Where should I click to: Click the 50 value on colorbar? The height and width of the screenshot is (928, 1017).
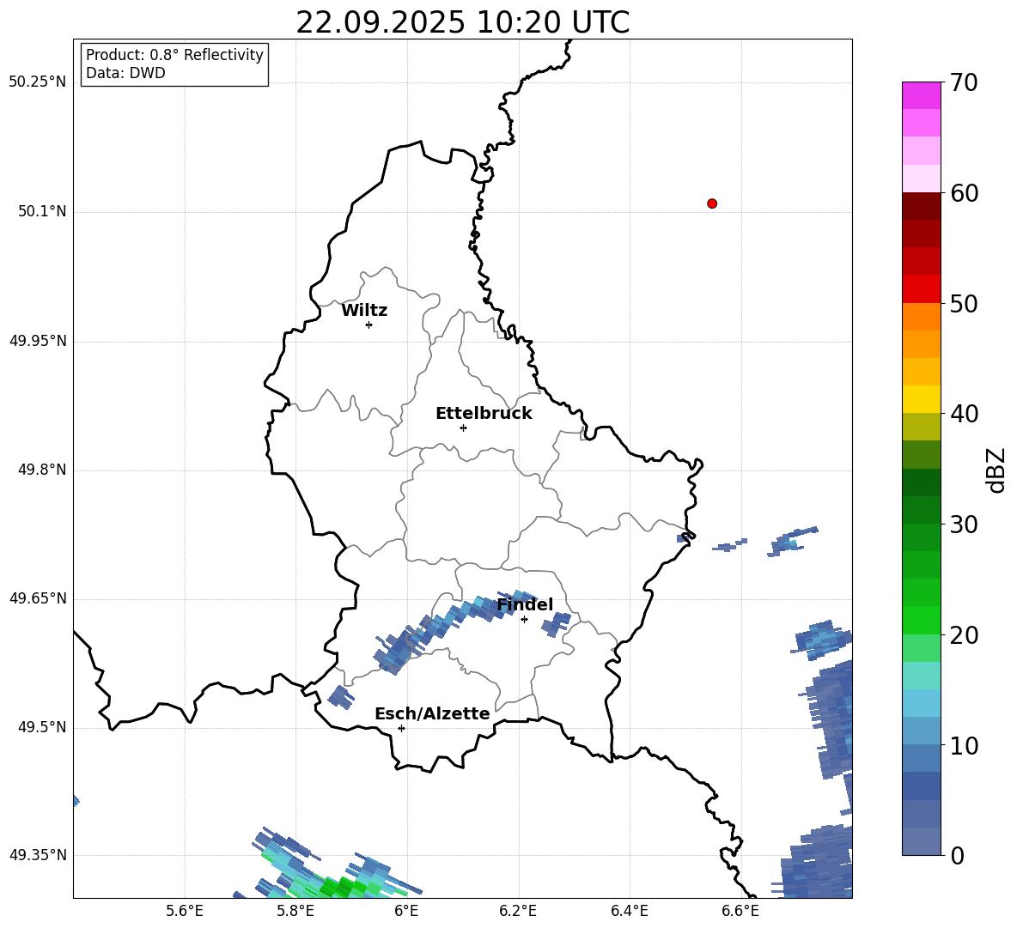[964, 303]
